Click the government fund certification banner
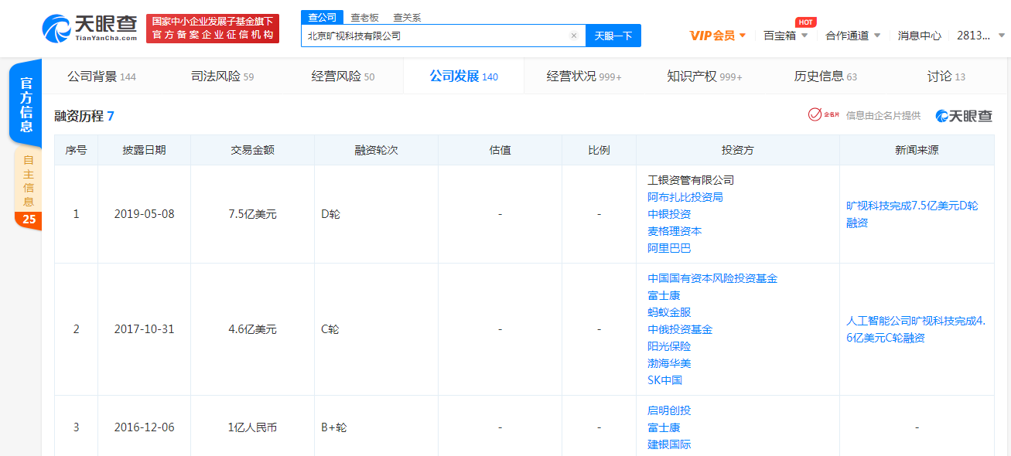 coord(213,29)
